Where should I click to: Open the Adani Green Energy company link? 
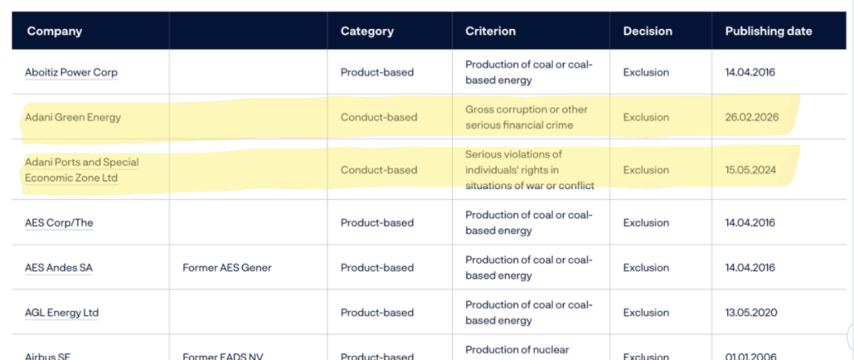click(x=73, y=117)
